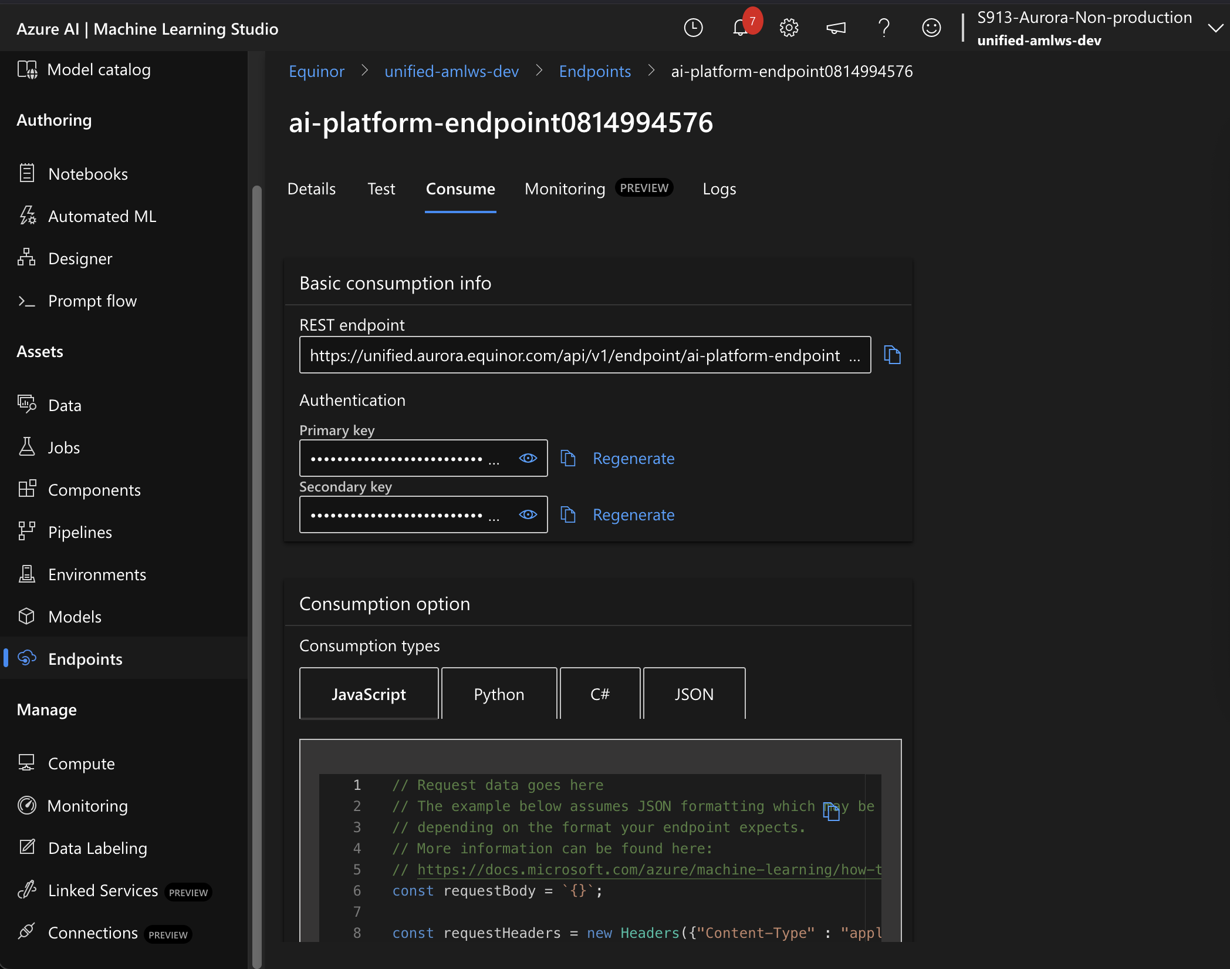Open Prompt flow in sidebar
Image resolution: width=1230 pixels, height=969 pixels.
(x=92, y=301)
